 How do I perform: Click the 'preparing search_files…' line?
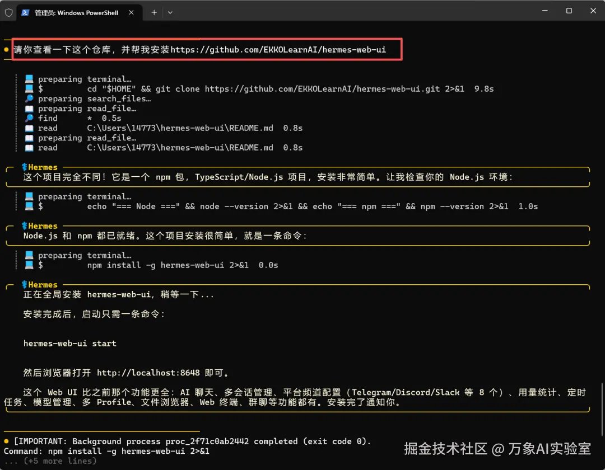95,98
